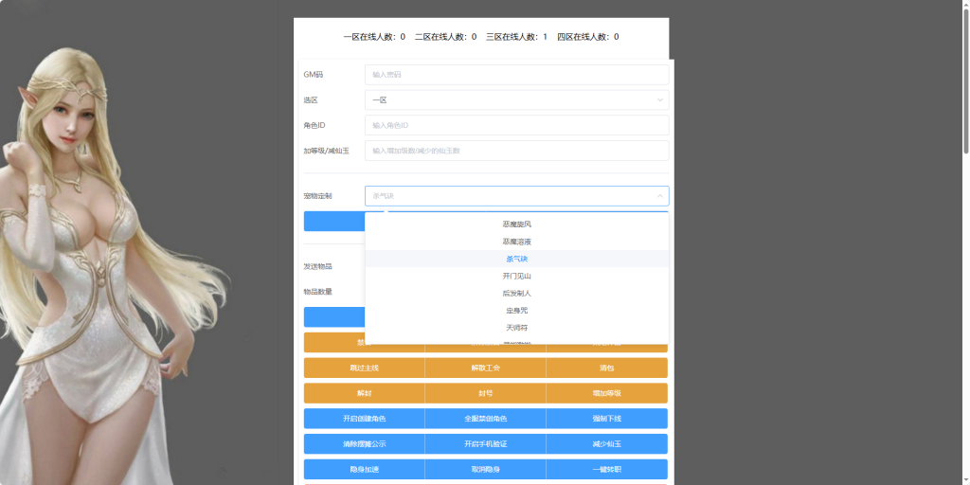Choose the highlighted 杀气诀 option

click(516, 260)
